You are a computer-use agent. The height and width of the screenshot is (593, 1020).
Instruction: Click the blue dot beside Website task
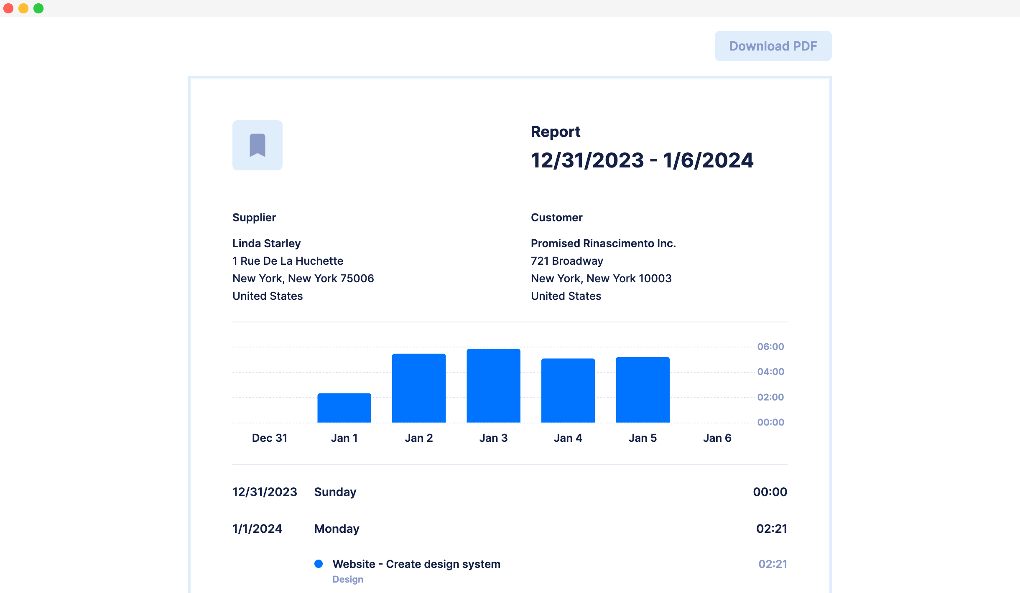(x=319, y=564)
